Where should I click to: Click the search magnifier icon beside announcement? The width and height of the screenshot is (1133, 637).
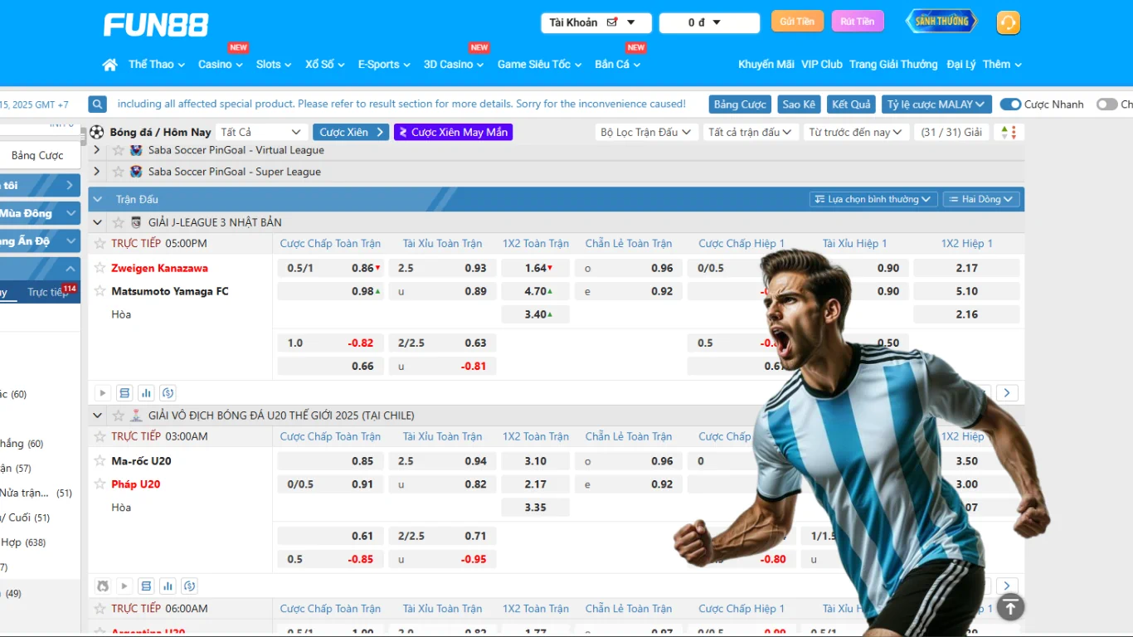pos(98,105)
